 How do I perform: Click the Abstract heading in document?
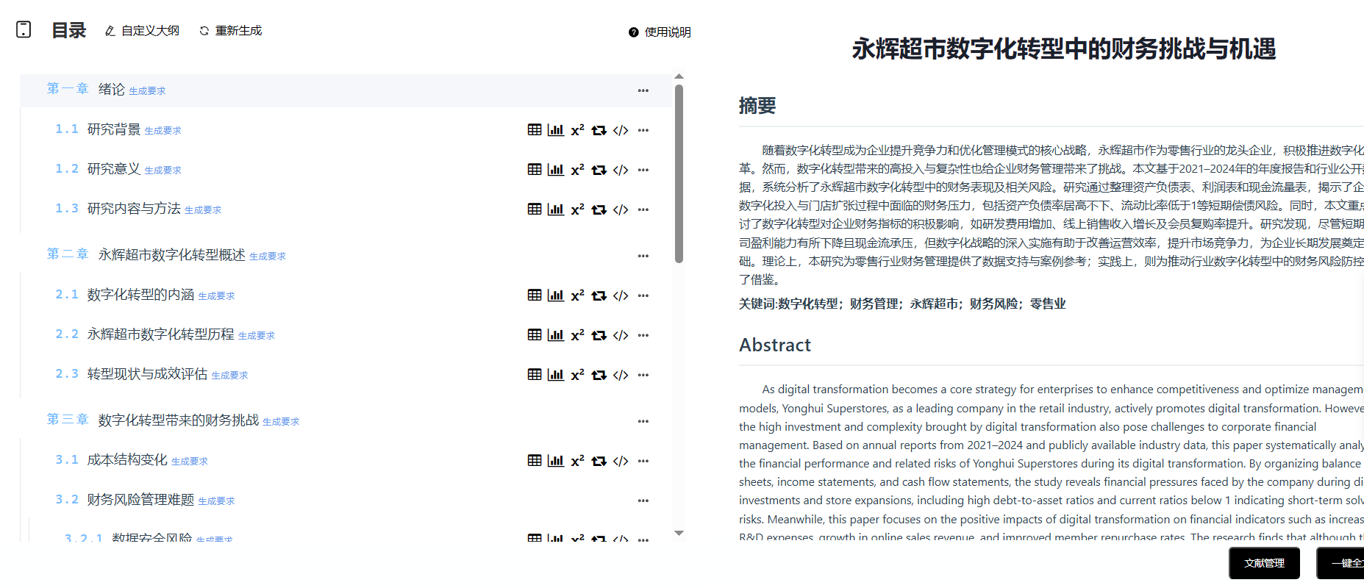pyautogui.click(x=774, y=345)
